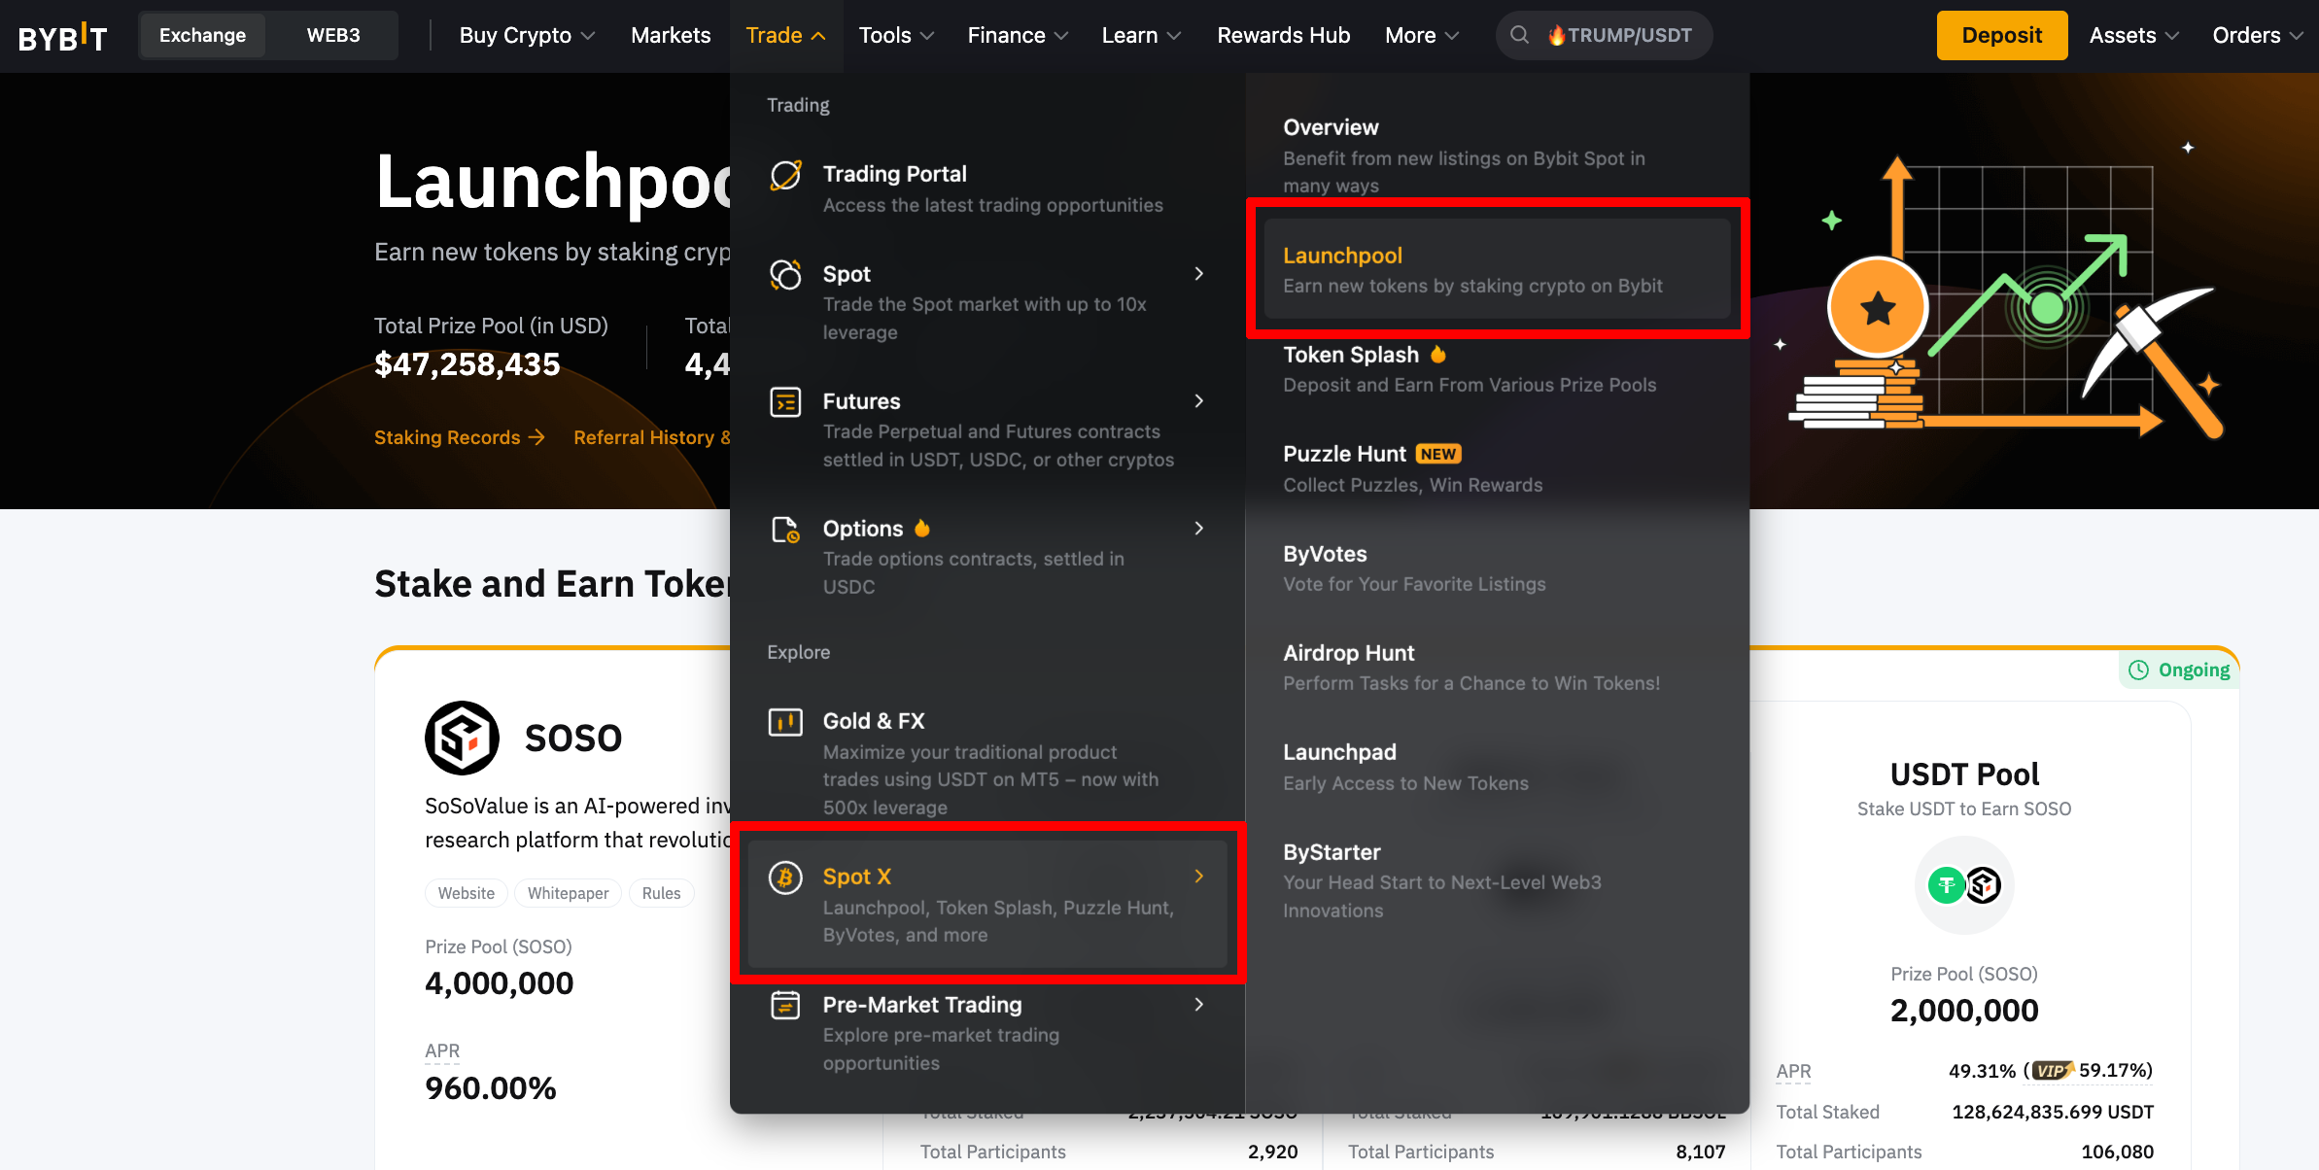Click the Gold & FX icon
Screen dimensions: 2319x1170
pos(785,722)
